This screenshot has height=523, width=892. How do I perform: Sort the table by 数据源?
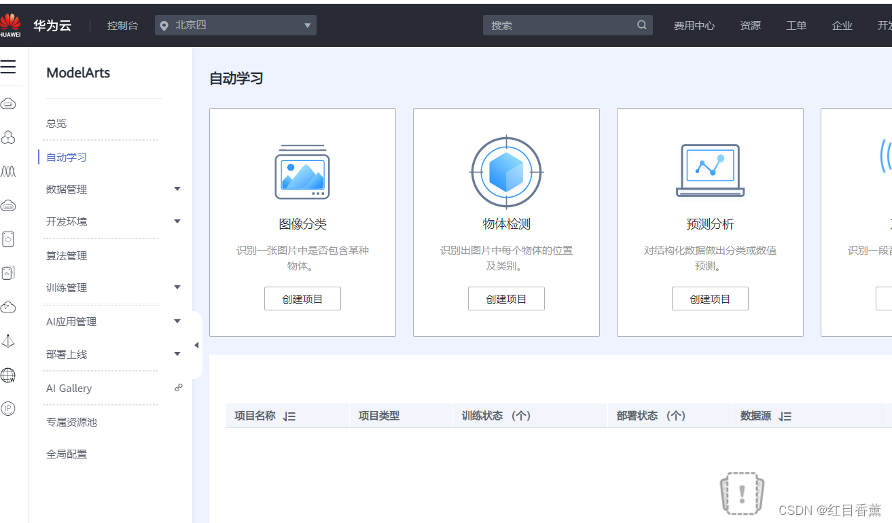tap(785, 416)
